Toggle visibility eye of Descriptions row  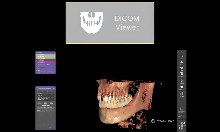pyautogui.click(x=38, y=68)
